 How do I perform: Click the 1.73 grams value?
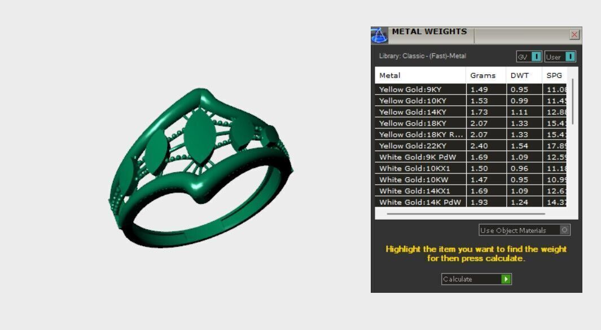(x=479, y=112)
